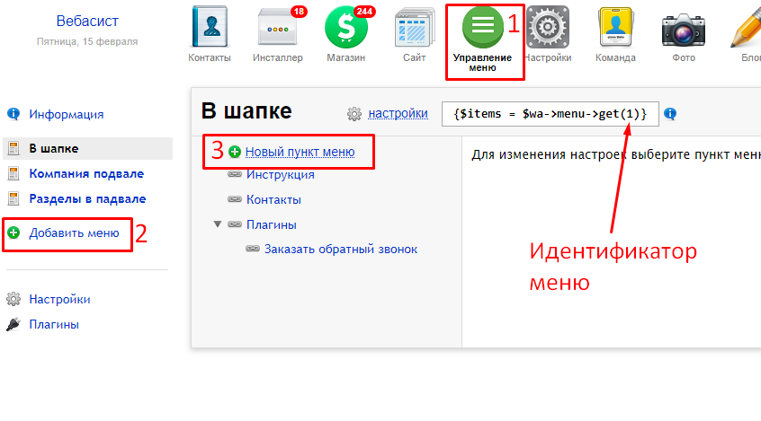
Task: Open Разделы в падвале menu
Action: click(x=87, y=198)
